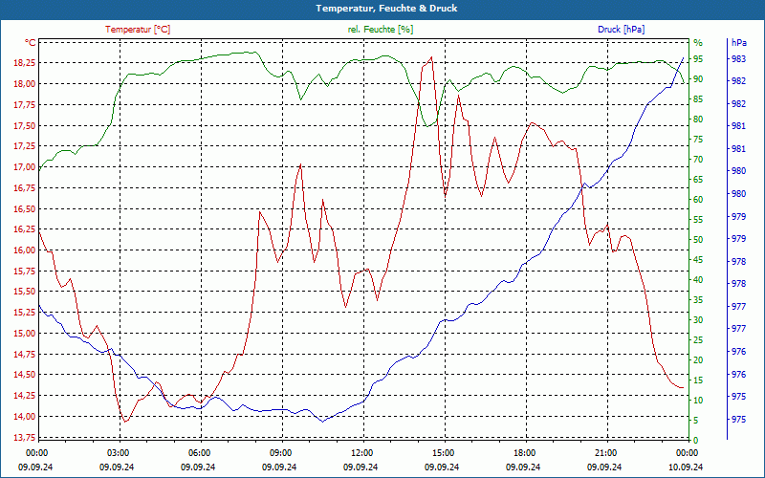Click green humidity axis value 80

coord(698,119)
